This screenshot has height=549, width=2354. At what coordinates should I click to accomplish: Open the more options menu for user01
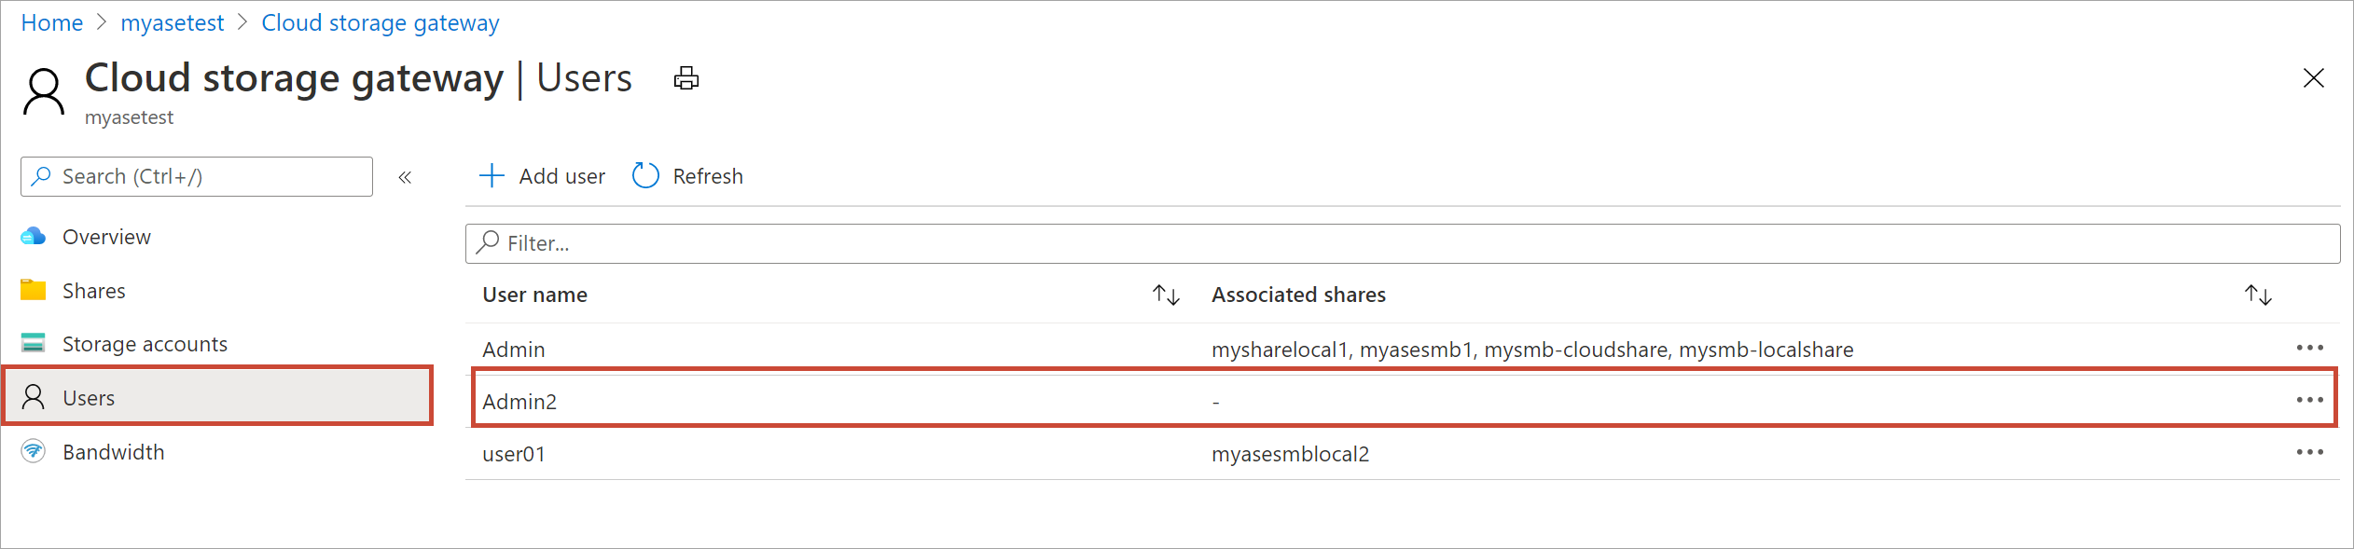2309,452
